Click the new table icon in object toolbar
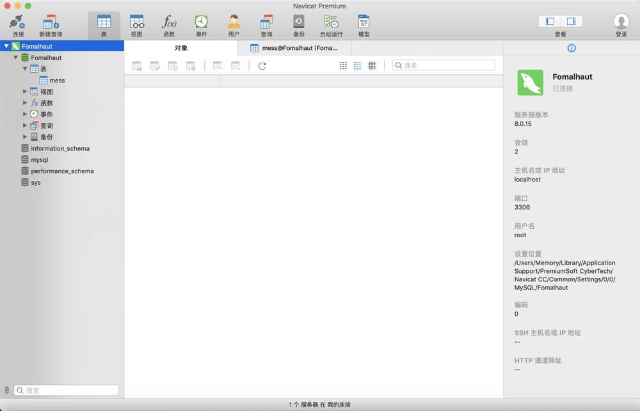640x411 pixels. point(173,66)
